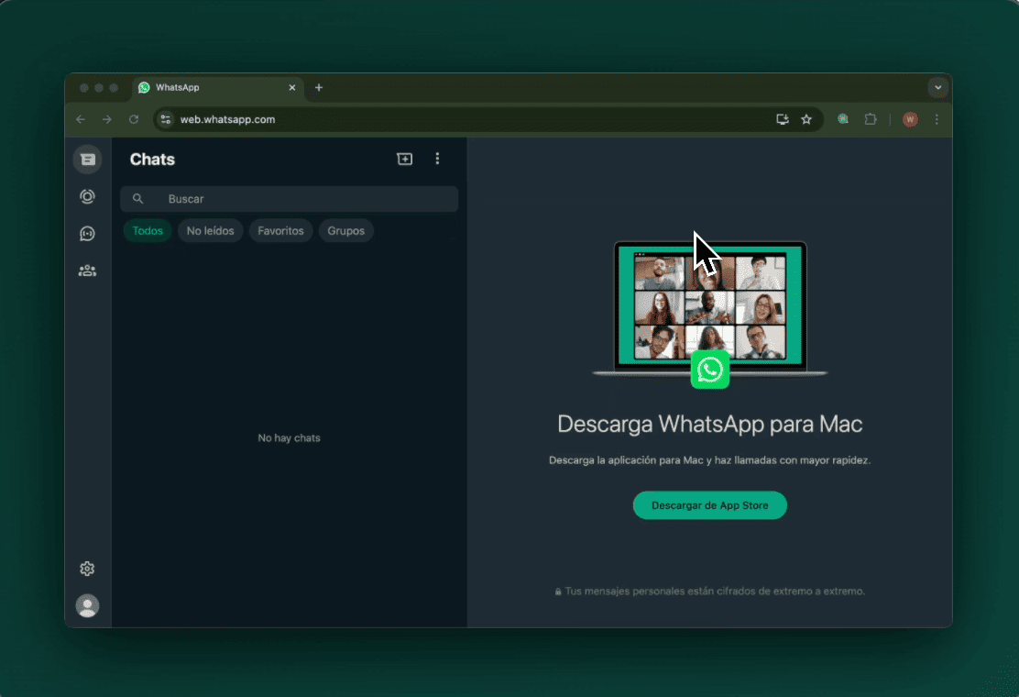
Task: Click the Buscar search field
Action: (302, 199)
